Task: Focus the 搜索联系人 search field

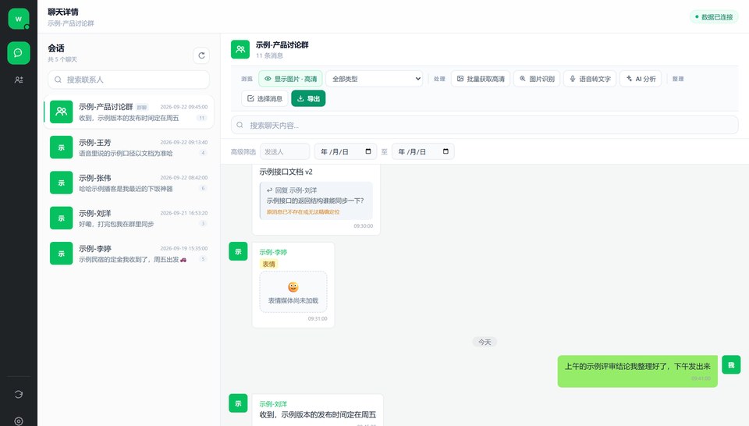Action: [129, 80]
